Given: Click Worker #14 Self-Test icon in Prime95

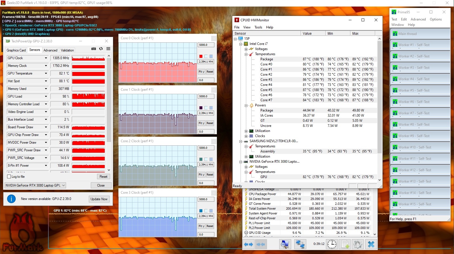Looking at the screenshot, I should click(x=395, y=193).
